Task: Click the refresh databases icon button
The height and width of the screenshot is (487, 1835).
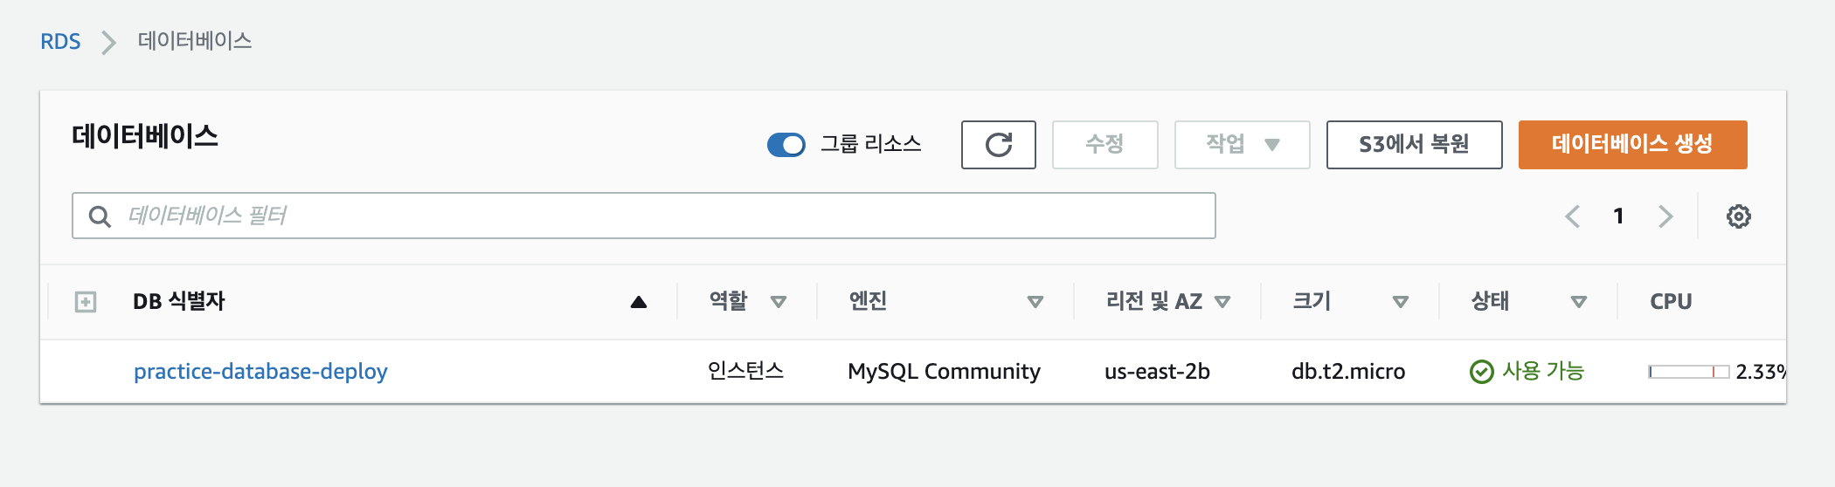Action: tap(998, 145)
